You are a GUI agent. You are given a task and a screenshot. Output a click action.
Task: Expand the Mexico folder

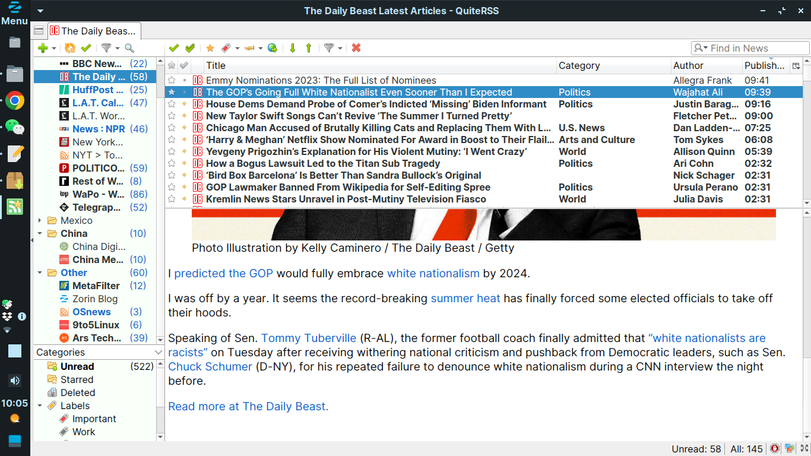(x=40, y=220)
